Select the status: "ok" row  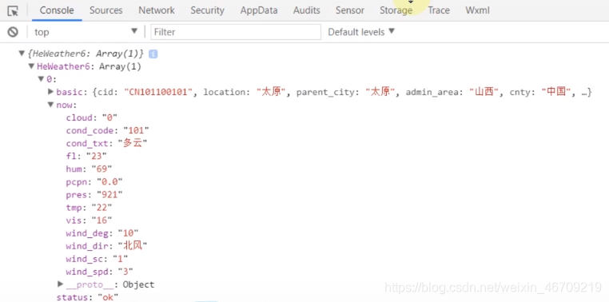point(87,297)
